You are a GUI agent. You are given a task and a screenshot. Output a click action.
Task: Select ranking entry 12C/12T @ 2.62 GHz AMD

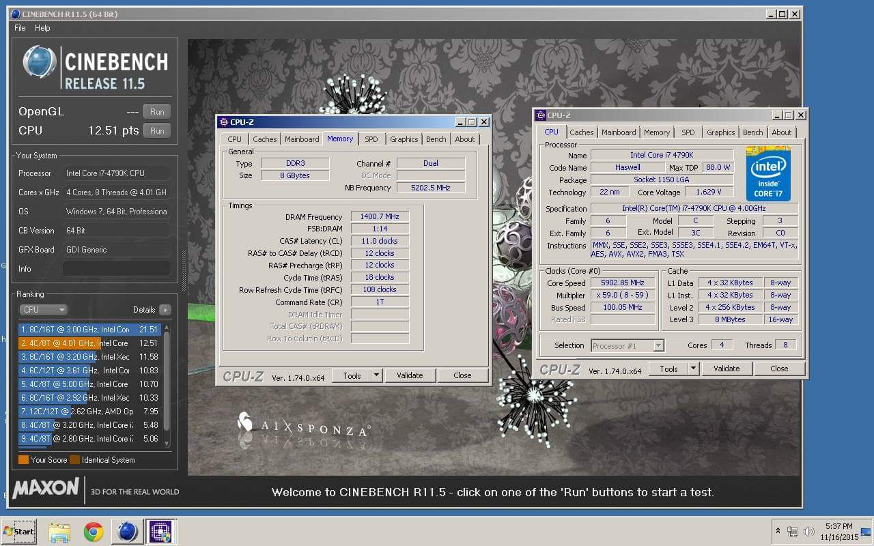point(89,412)
